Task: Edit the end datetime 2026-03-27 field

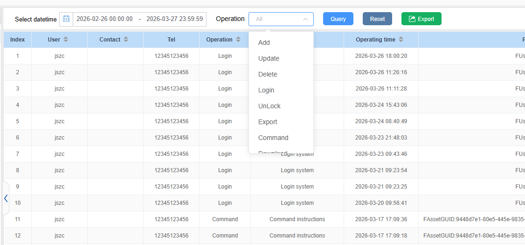Action: click(x=174, y=19)
